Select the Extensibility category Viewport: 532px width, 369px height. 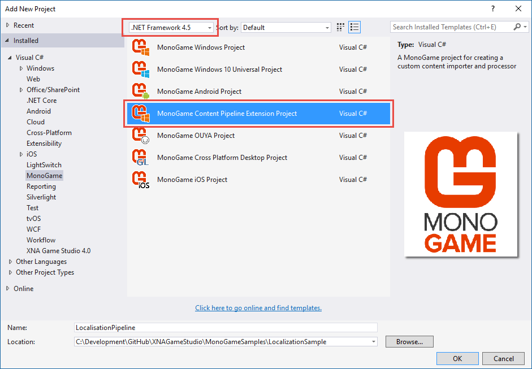(44, 144)
